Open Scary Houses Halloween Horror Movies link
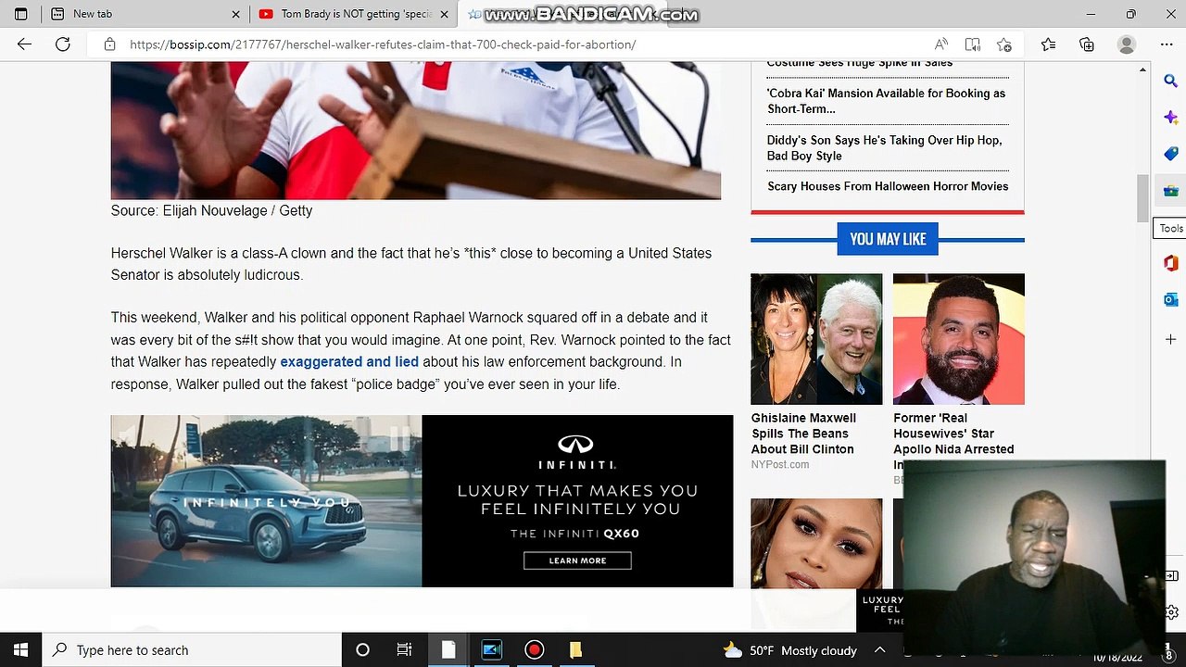Viewport: 1186px width, 667px height. coord(888,186)
